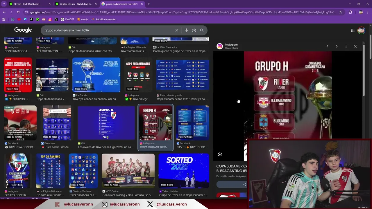
Task: Go to the Google homepage logo
Action: coord(23,30)
